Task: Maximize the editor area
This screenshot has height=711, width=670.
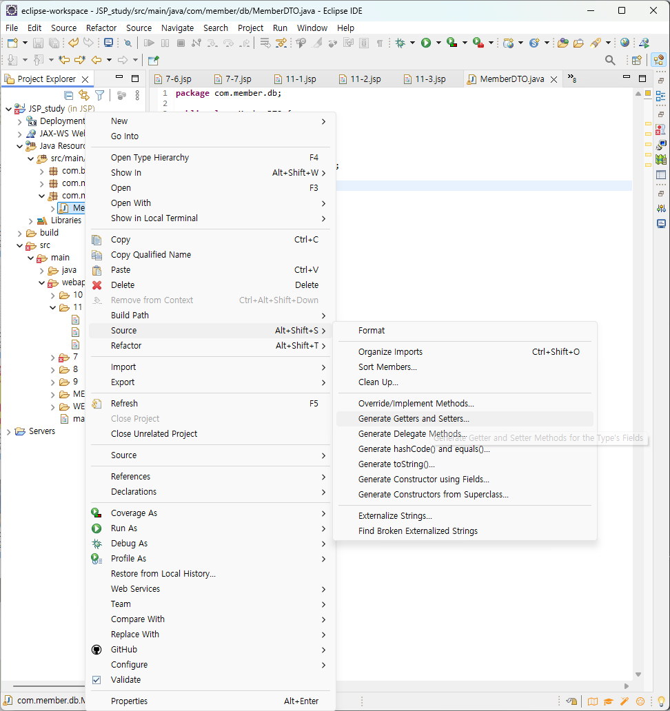Action: [x=642, y=79]
